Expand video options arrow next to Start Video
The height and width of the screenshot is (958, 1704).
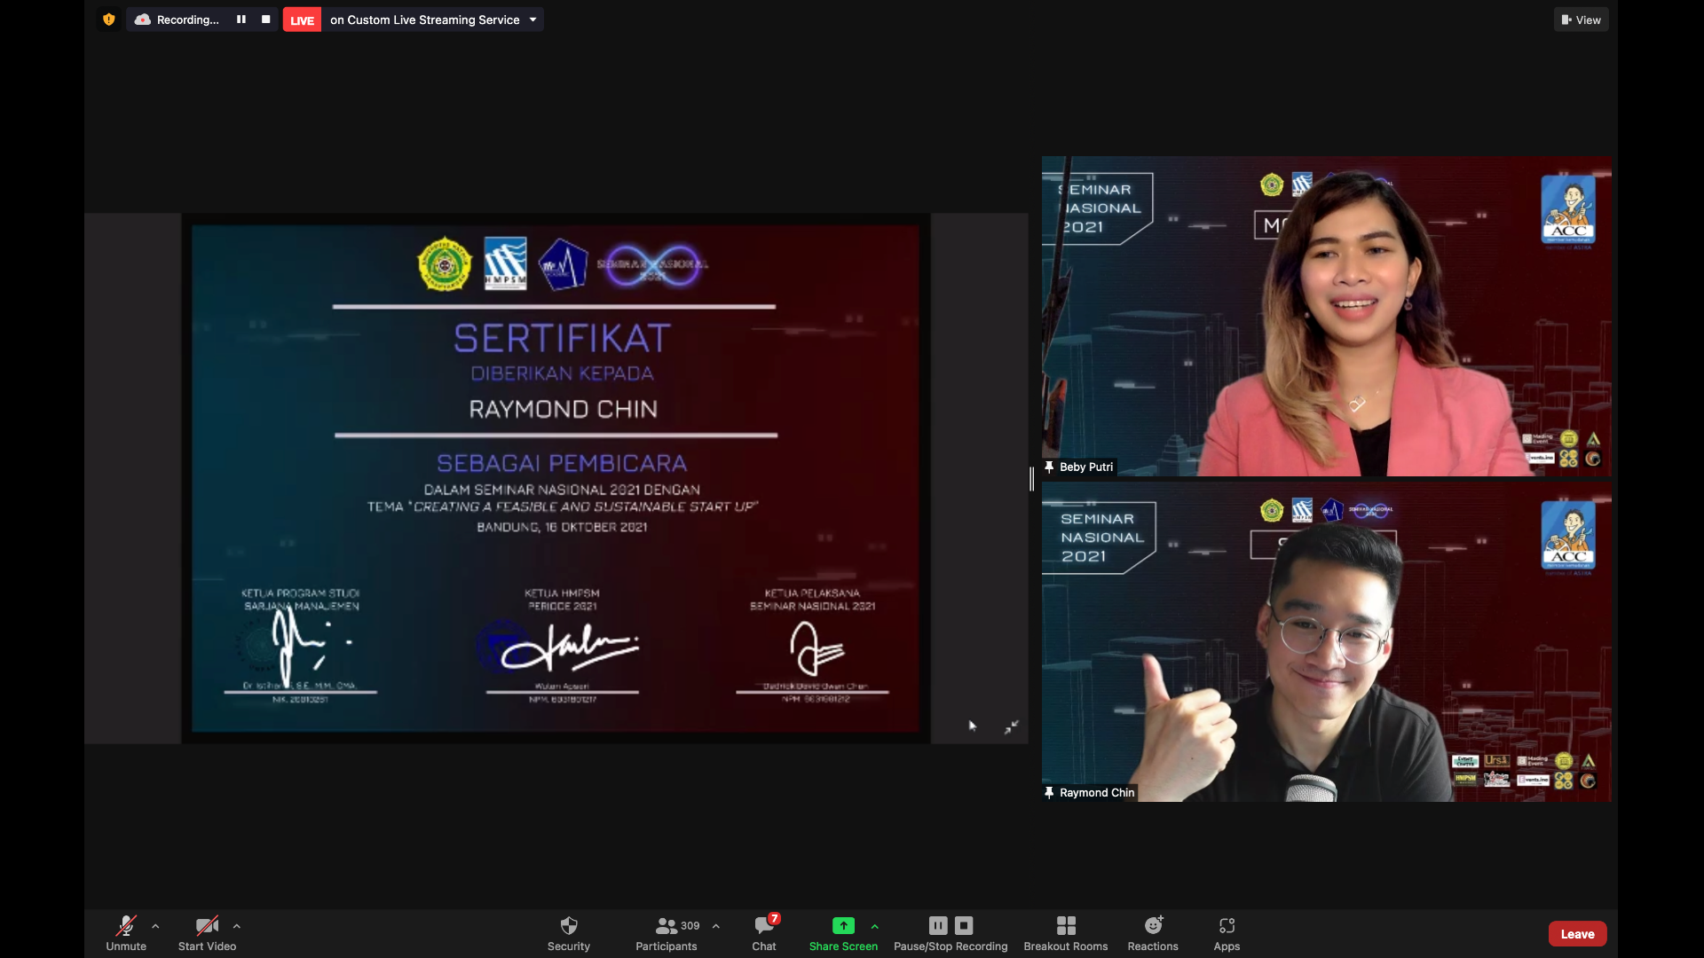(237, 926)
